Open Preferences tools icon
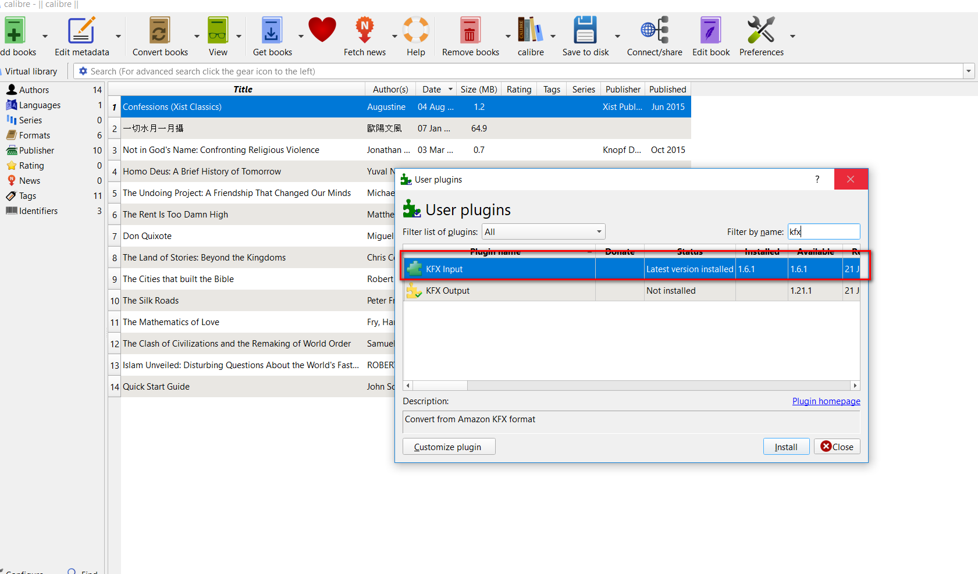The image size is (978, 574). pos(761,30)
